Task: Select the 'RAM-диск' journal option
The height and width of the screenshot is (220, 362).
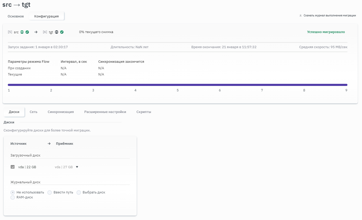Action: (x=12, y=197)
